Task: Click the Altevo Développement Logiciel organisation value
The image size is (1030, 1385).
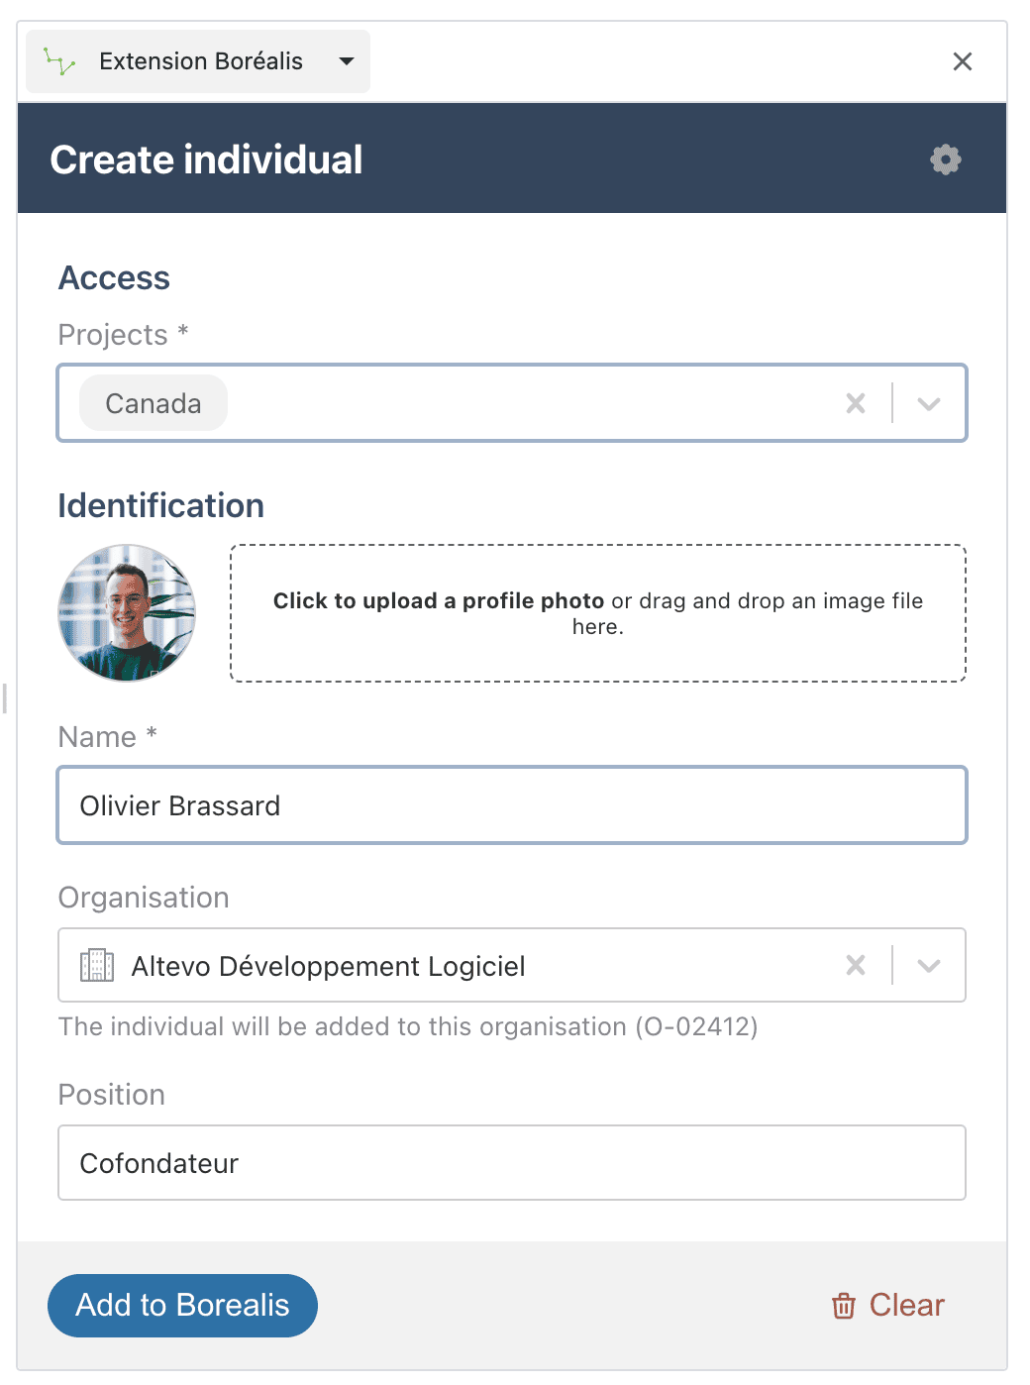Action: pos(328,966)
